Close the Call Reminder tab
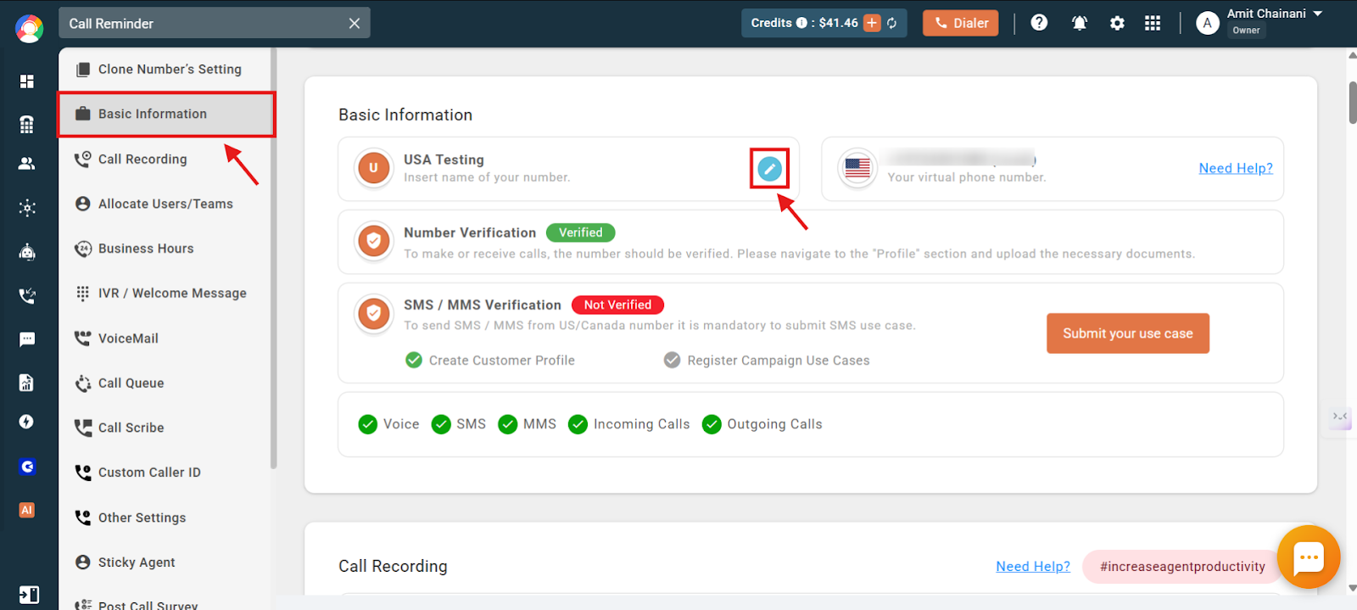 [x=355, y=24]
